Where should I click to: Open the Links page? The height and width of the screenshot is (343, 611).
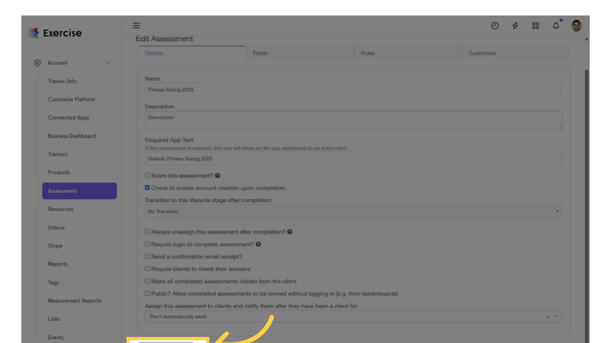point(54,319)
